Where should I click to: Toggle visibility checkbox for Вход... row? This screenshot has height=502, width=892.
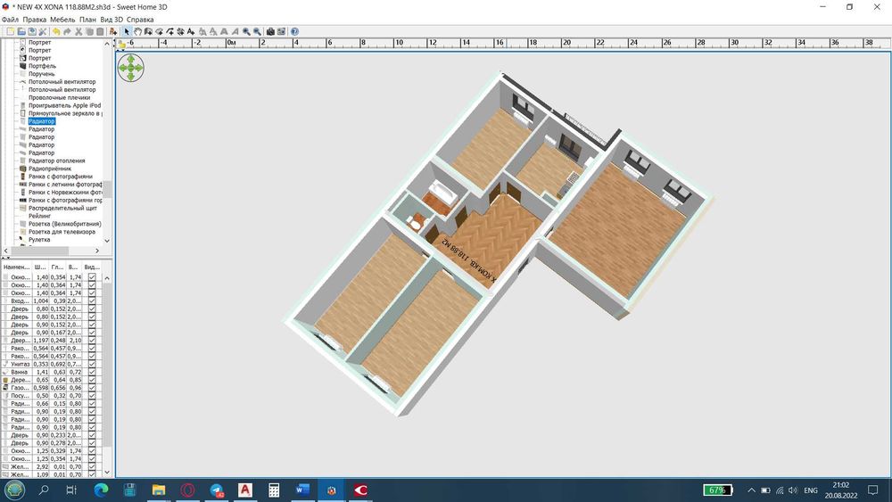coord(92,301)
